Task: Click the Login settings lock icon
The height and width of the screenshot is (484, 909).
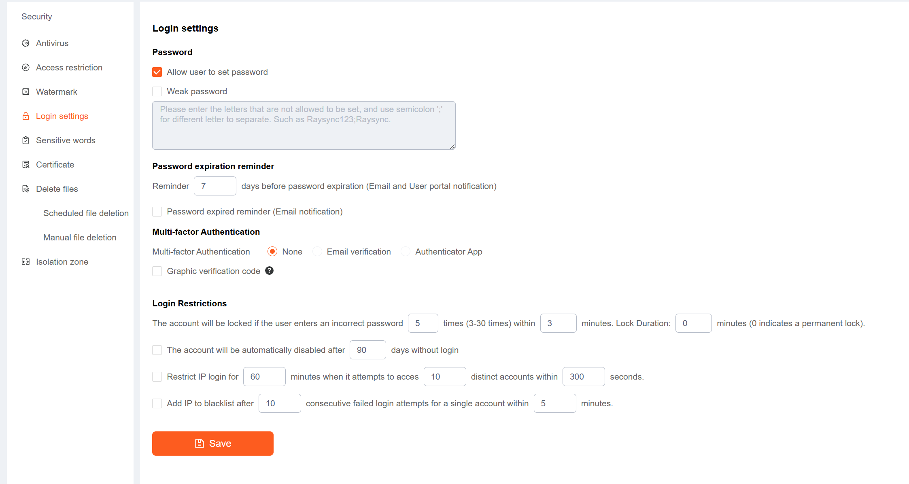Action: point(26,116)
